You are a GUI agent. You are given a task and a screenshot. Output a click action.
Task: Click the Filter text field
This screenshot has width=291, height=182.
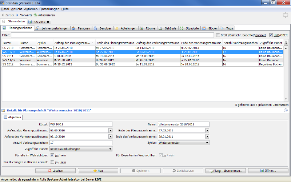click(x=112, y=35)
